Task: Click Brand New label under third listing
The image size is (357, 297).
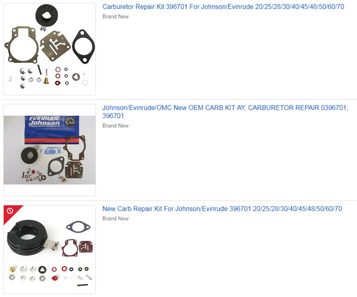Action: pos(115,219)
